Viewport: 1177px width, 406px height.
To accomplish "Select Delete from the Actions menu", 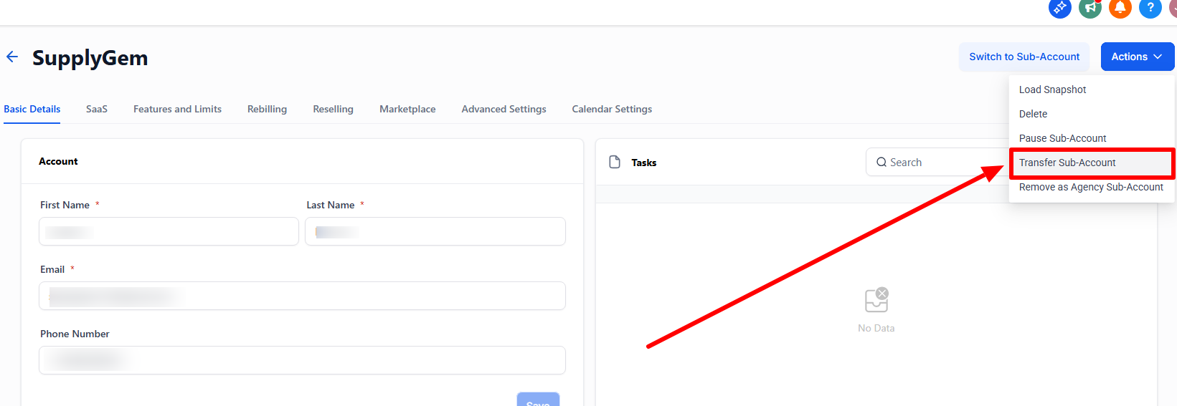I will [1033, 114].
